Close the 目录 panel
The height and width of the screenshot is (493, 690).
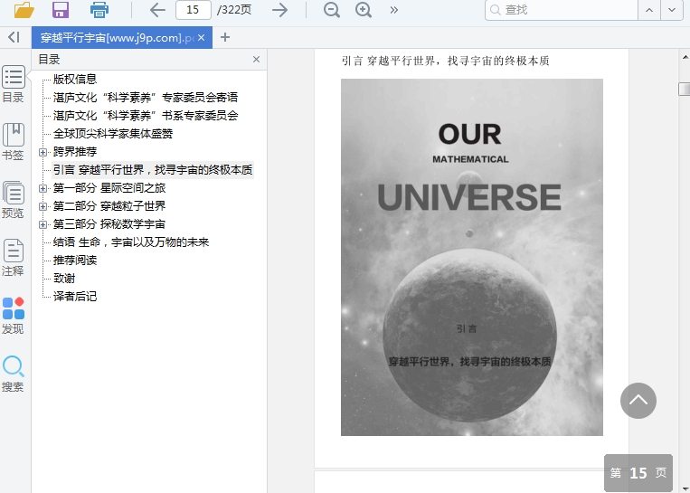256,60
